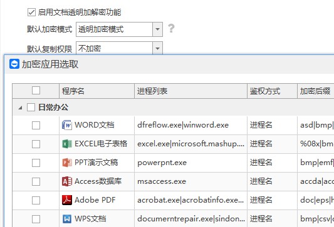334x227 pixels.
Task: Check the PPT演示文稿 row checkbox
Action: [x=36, y=163]
